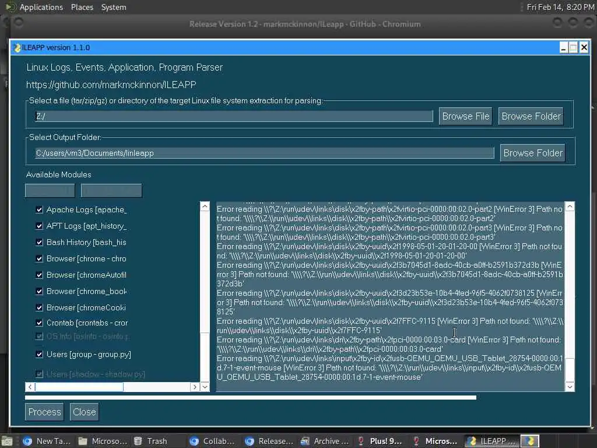
Task: Click the show desktop icon in taskbar
Action: (7, 441)
